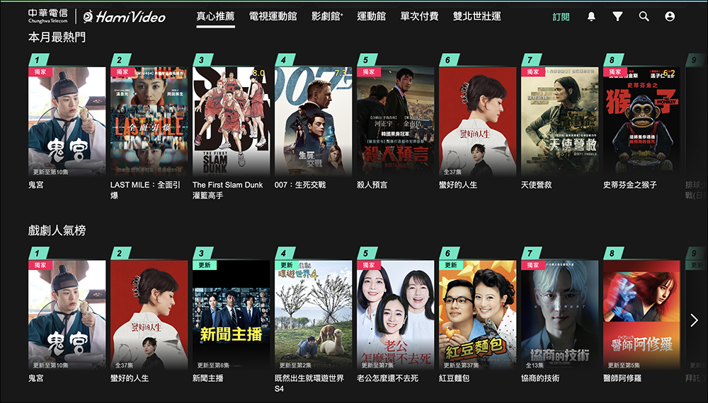The height and width of the screenshot is (403, 708).
Task: Open the 雙北世壯運 tab
Action: 476,17
